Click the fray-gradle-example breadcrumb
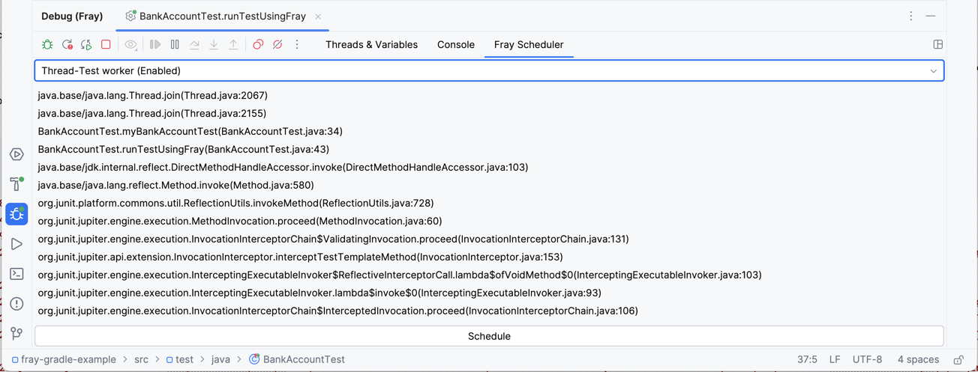Viewport: 978px width, 372px height. tap(64, 359)
